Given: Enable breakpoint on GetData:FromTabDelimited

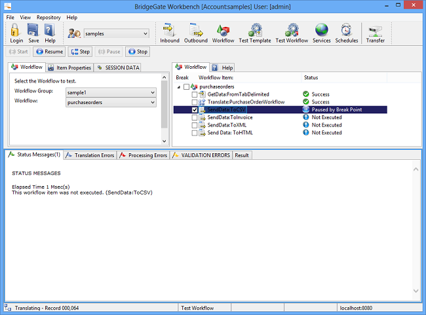Looking at the screenshot, I should (x=194, y=94).
